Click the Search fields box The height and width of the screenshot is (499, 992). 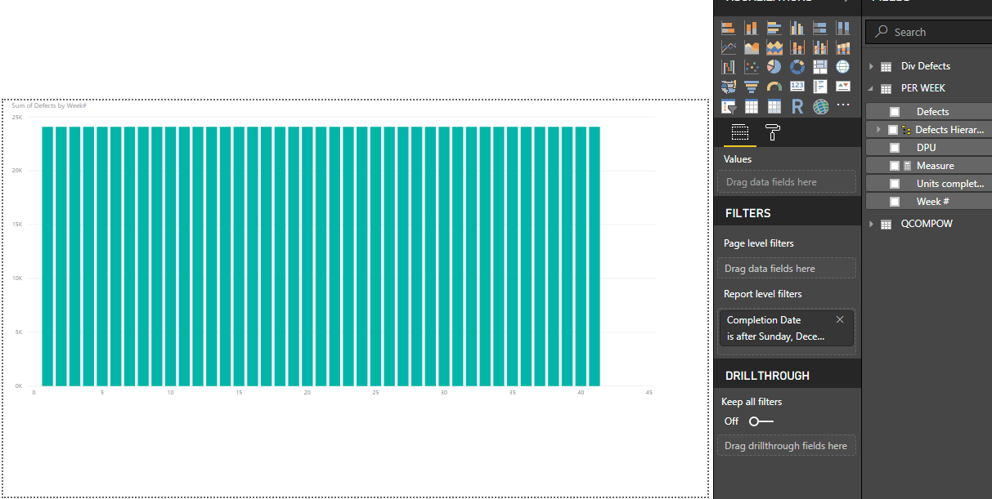pos(929,32)
